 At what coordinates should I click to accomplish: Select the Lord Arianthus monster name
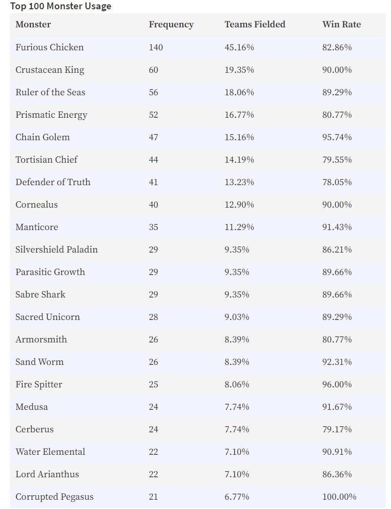coord(47,474)
